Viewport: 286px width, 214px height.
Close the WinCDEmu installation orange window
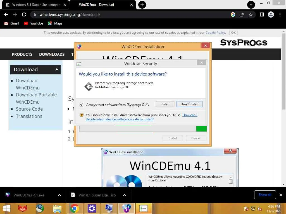tap(205, 45)
